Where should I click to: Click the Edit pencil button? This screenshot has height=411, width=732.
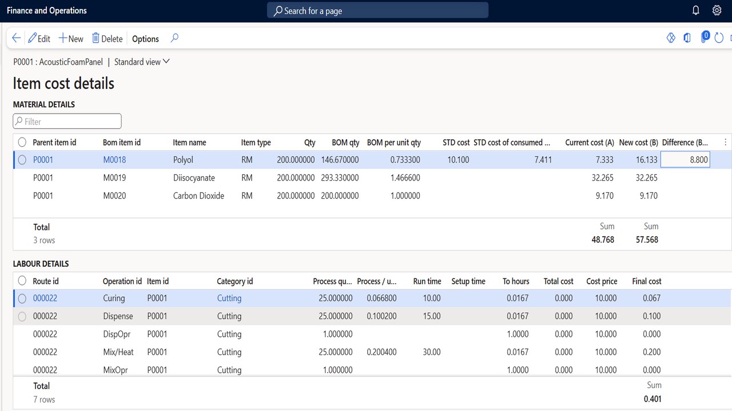[39, 38]
